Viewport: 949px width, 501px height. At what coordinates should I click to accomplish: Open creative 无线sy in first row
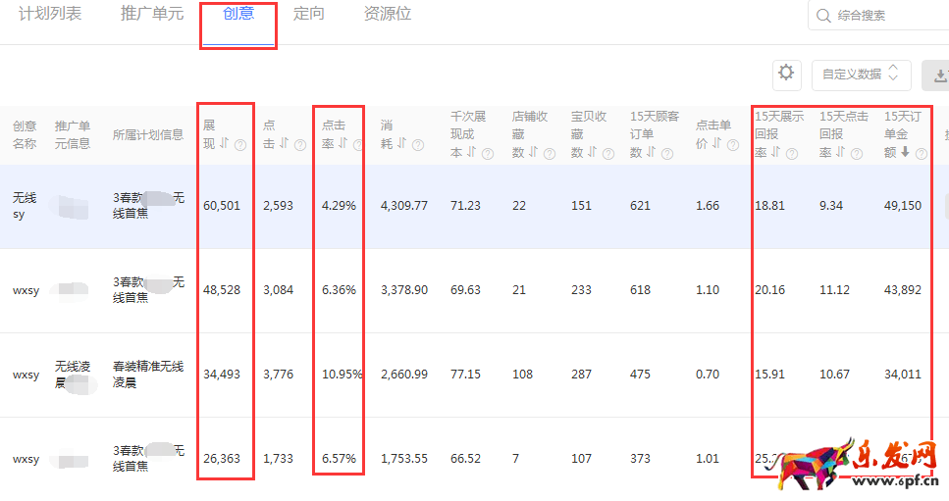(x=25, y=206)
